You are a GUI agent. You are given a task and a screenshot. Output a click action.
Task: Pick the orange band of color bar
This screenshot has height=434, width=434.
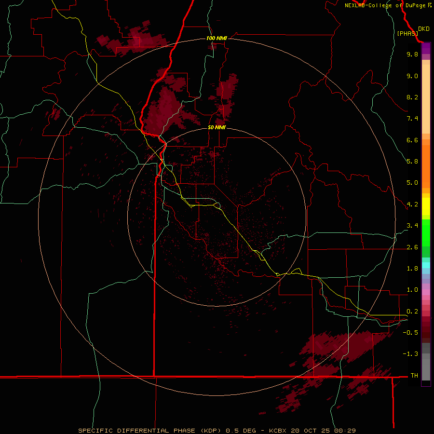tap(426, 166)
